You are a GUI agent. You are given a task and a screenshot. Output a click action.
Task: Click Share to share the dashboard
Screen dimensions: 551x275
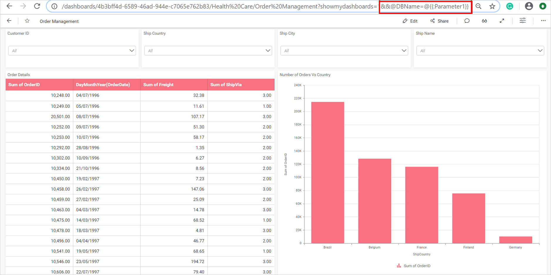[x=440, y=21]
